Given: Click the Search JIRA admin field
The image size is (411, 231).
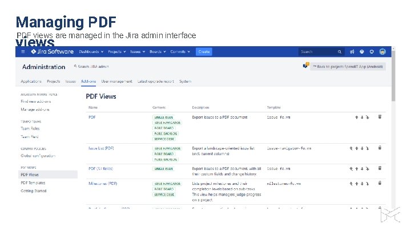Looking at the screenshot, I should (91, 67).
